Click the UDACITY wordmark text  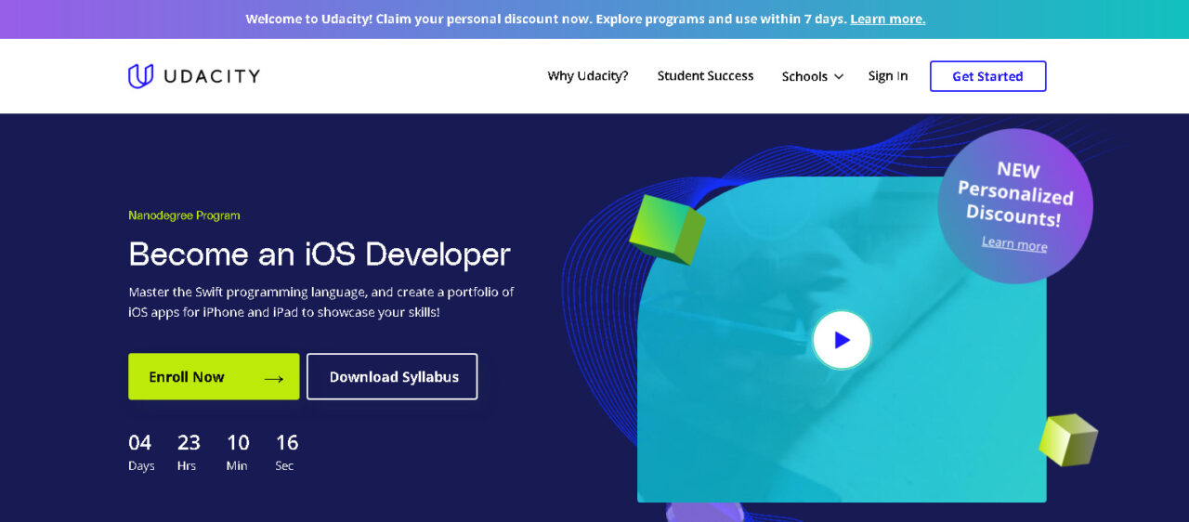[x=212, y=76]
